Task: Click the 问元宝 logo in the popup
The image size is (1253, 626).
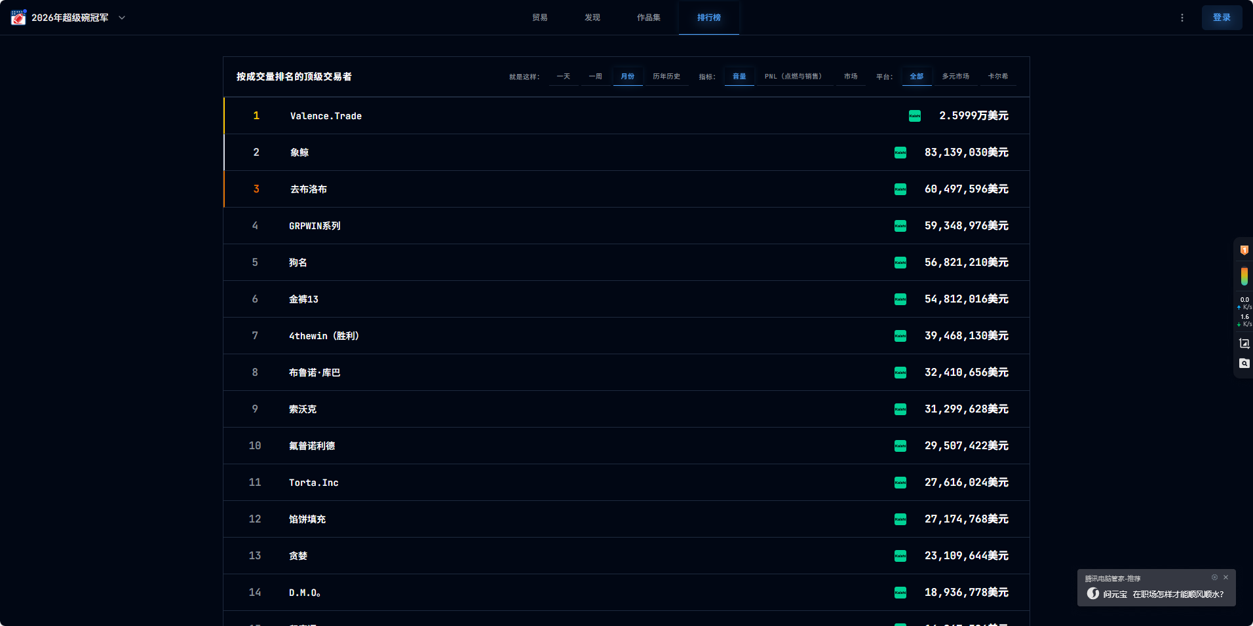Action: (1093, 594)
